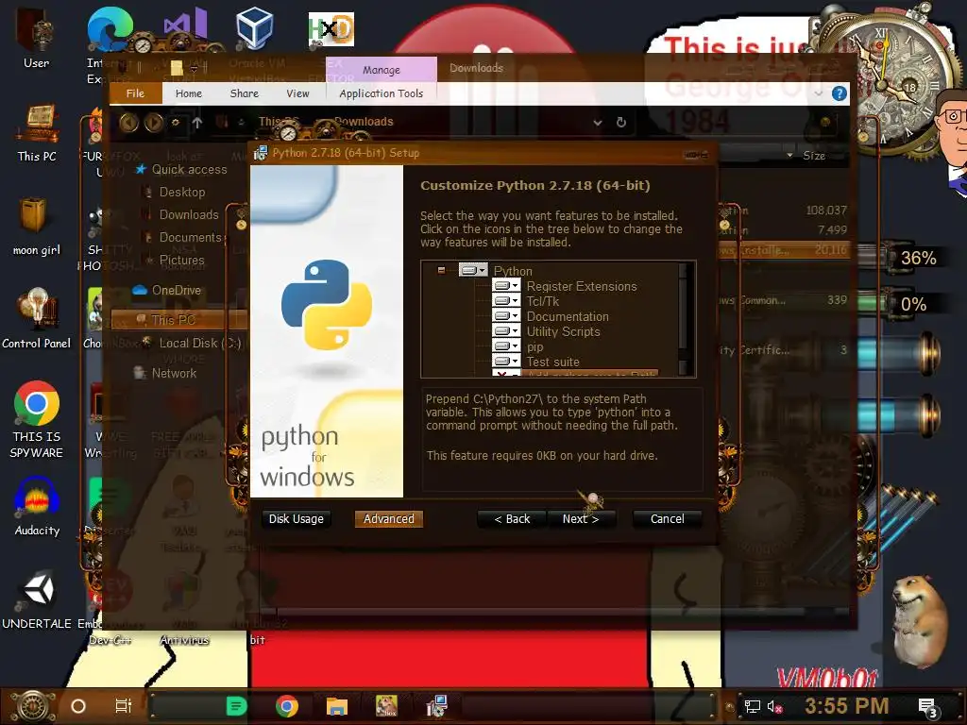Open the moon girl folder icon

(37, 227)
